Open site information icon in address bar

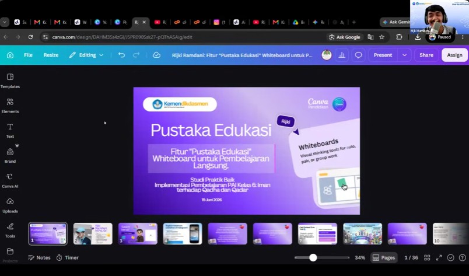pyautogui.click(x=45, y=37)
